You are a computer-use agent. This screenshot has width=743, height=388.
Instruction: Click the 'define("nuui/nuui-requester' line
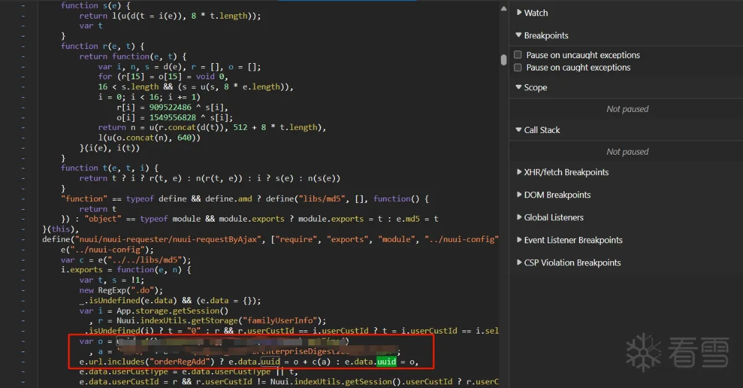271,239
